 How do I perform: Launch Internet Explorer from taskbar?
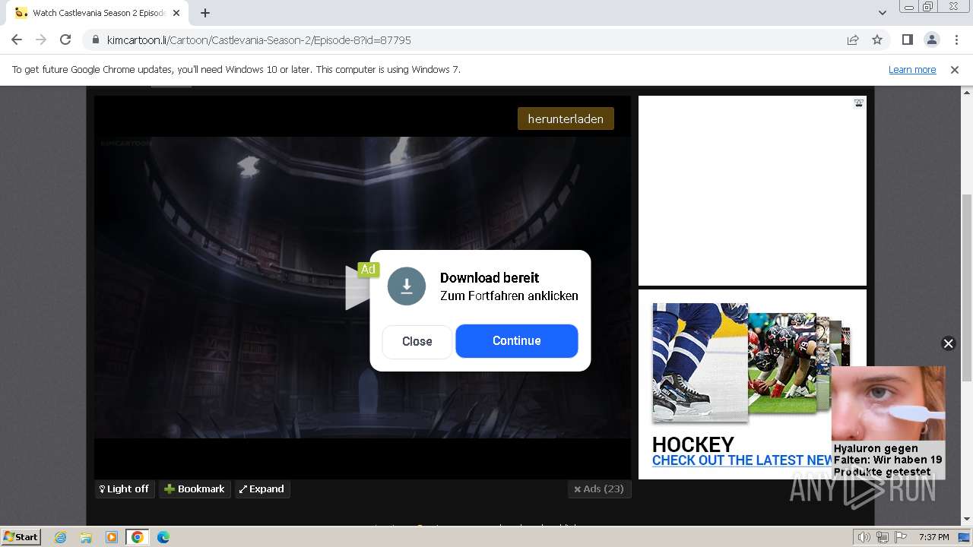(61, 537)
